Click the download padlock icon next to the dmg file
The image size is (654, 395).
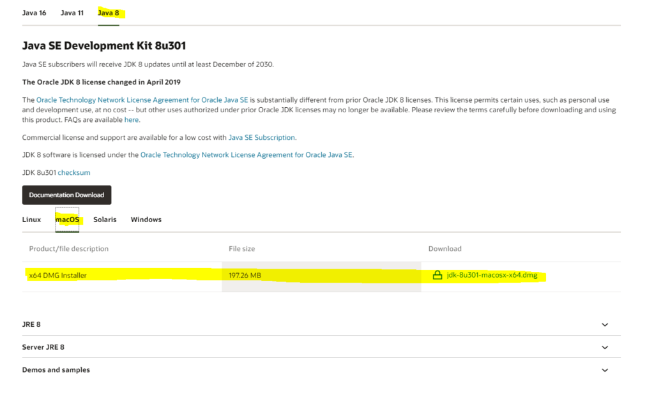[437, 275]
